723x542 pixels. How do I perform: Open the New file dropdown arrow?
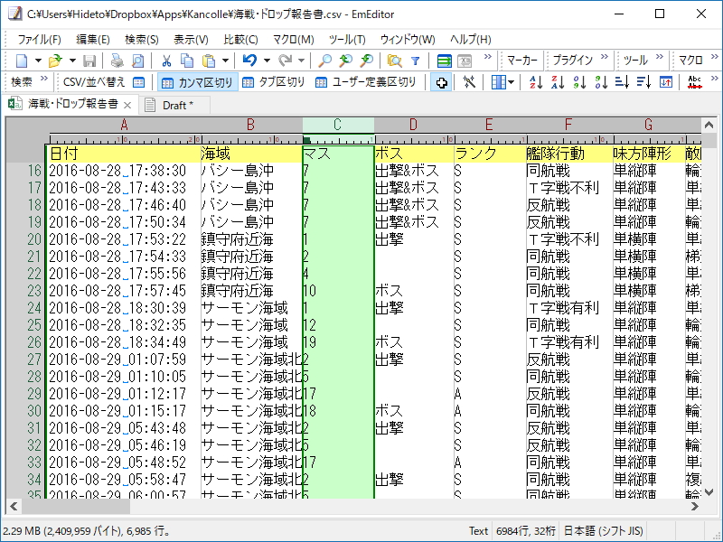38,61
